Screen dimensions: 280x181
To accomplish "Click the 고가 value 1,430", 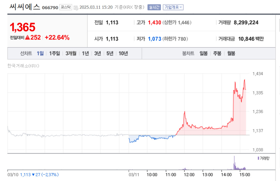I will [154, 22].
